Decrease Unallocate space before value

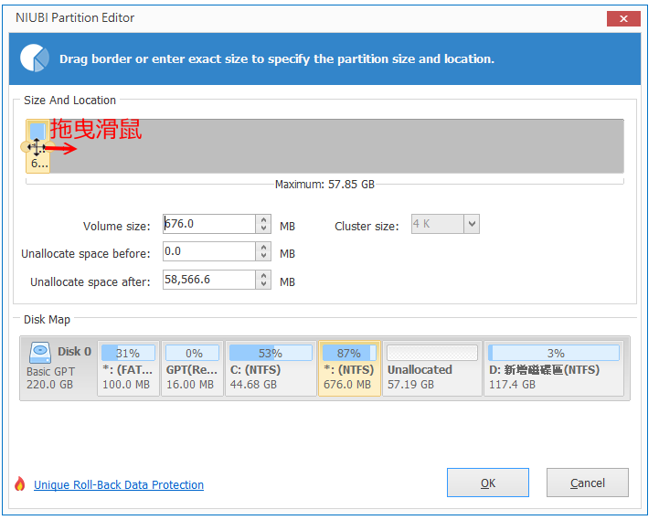263,256
